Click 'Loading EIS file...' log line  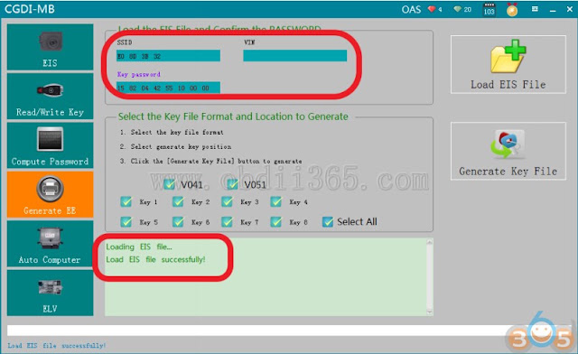[139, 247]
